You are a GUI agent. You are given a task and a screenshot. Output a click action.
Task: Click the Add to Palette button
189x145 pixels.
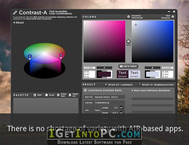(129, 66)
